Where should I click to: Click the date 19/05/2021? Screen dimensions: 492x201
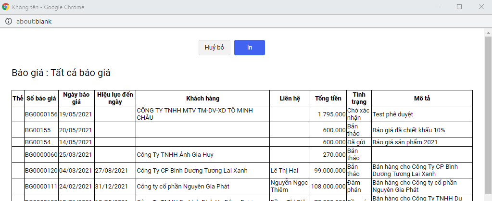pyautogui.click(x=76, y=114)
